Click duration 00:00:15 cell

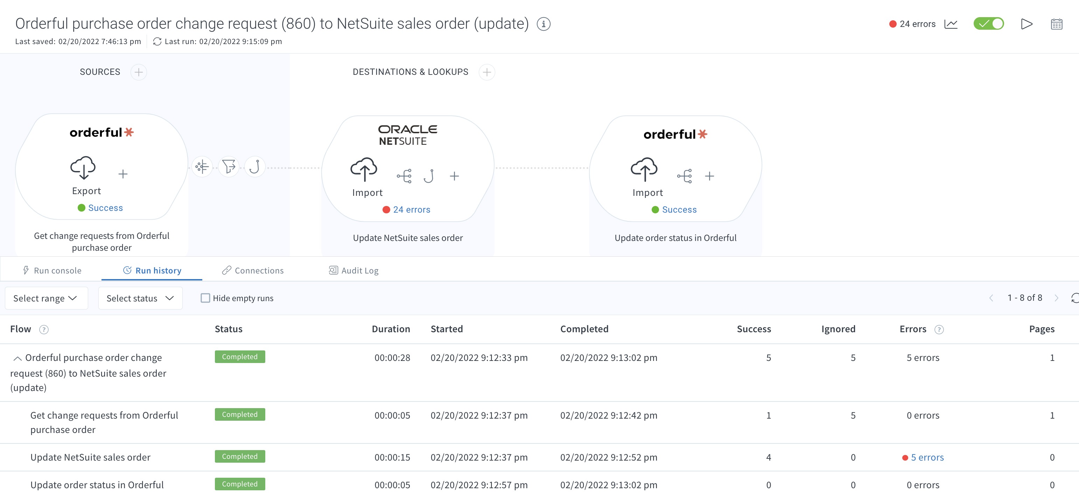pyautogui.click(x=392, y=457)
